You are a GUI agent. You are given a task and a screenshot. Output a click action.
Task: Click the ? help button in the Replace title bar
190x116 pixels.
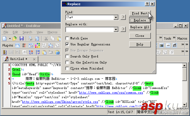point(147,4)
